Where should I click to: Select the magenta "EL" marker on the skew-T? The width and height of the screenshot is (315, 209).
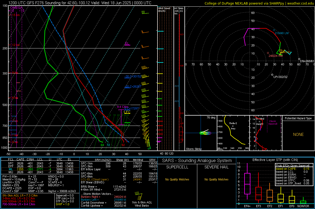pyautogui.click(x=127, y=44)
